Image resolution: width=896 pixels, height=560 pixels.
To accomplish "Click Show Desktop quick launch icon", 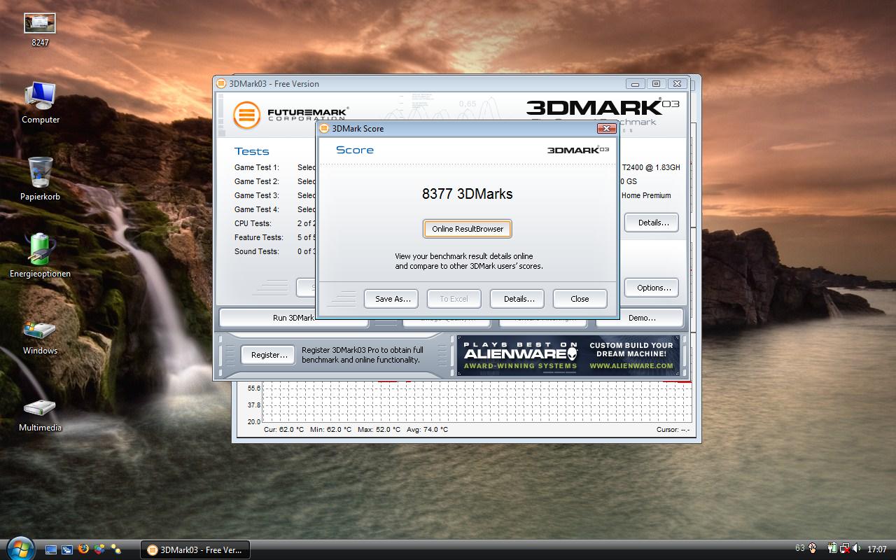I will 51,549.
